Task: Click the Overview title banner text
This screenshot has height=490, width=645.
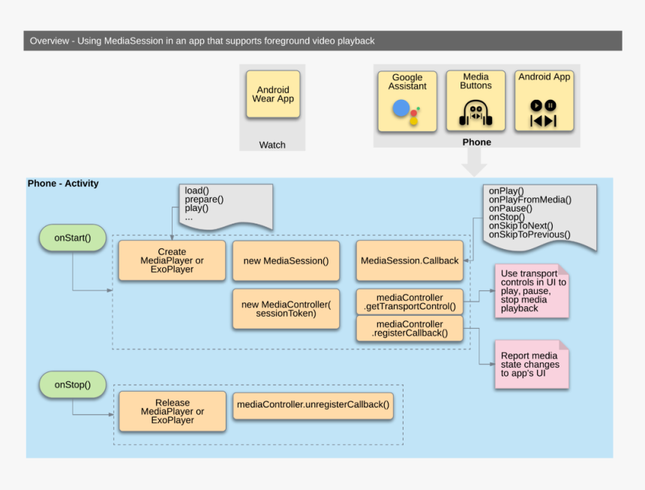Action: coord(202,41)
